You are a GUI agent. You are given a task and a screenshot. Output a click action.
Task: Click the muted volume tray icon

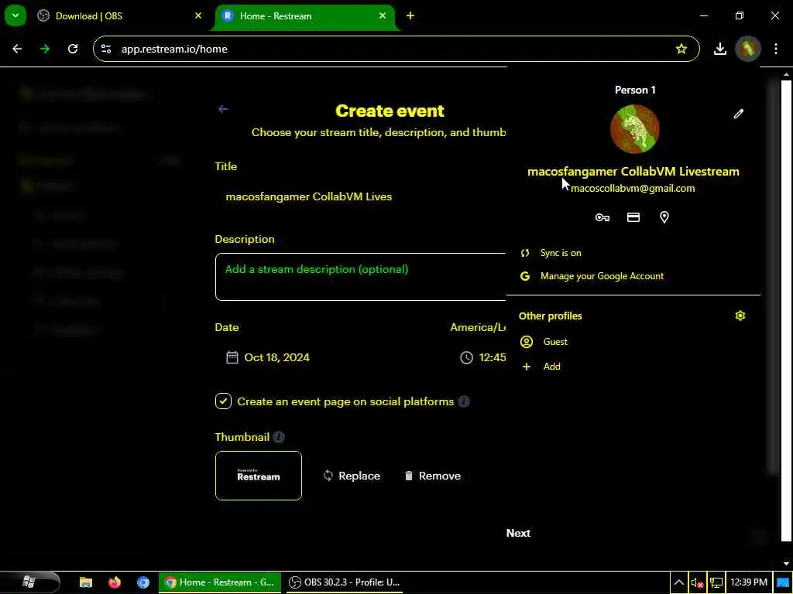(698, 582)
